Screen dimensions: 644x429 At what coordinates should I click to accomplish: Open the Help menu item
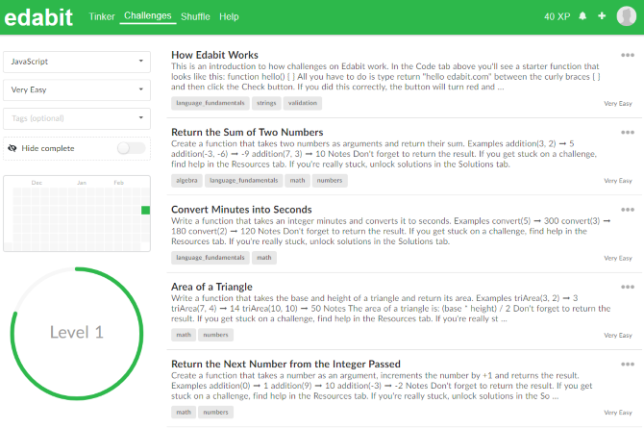(229, 17)
